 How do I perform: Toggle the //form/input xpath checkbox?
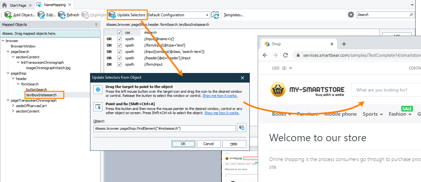(x=120, y=64)
